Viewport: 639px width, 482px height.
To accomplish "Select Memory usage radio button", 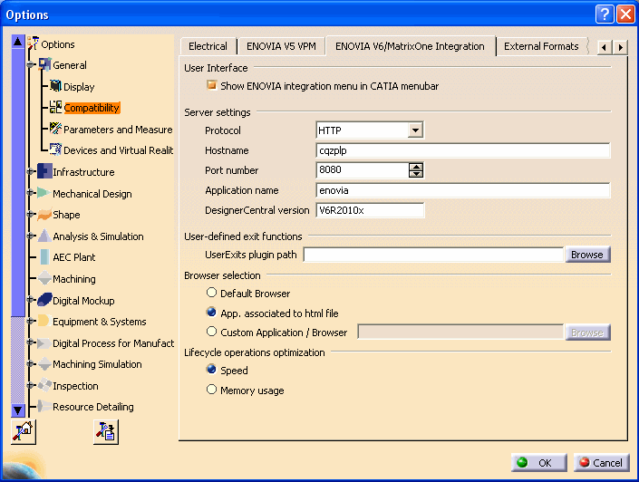I will (211, 390).
